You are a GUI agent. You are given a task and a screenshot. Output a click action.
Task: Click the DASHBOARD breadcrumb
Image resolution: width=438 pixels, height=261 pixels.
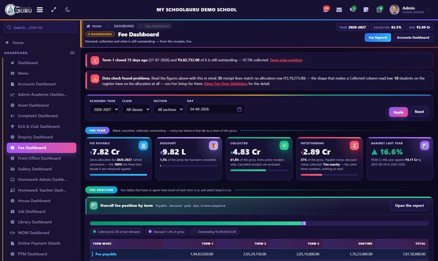click(x=124, y=26)
